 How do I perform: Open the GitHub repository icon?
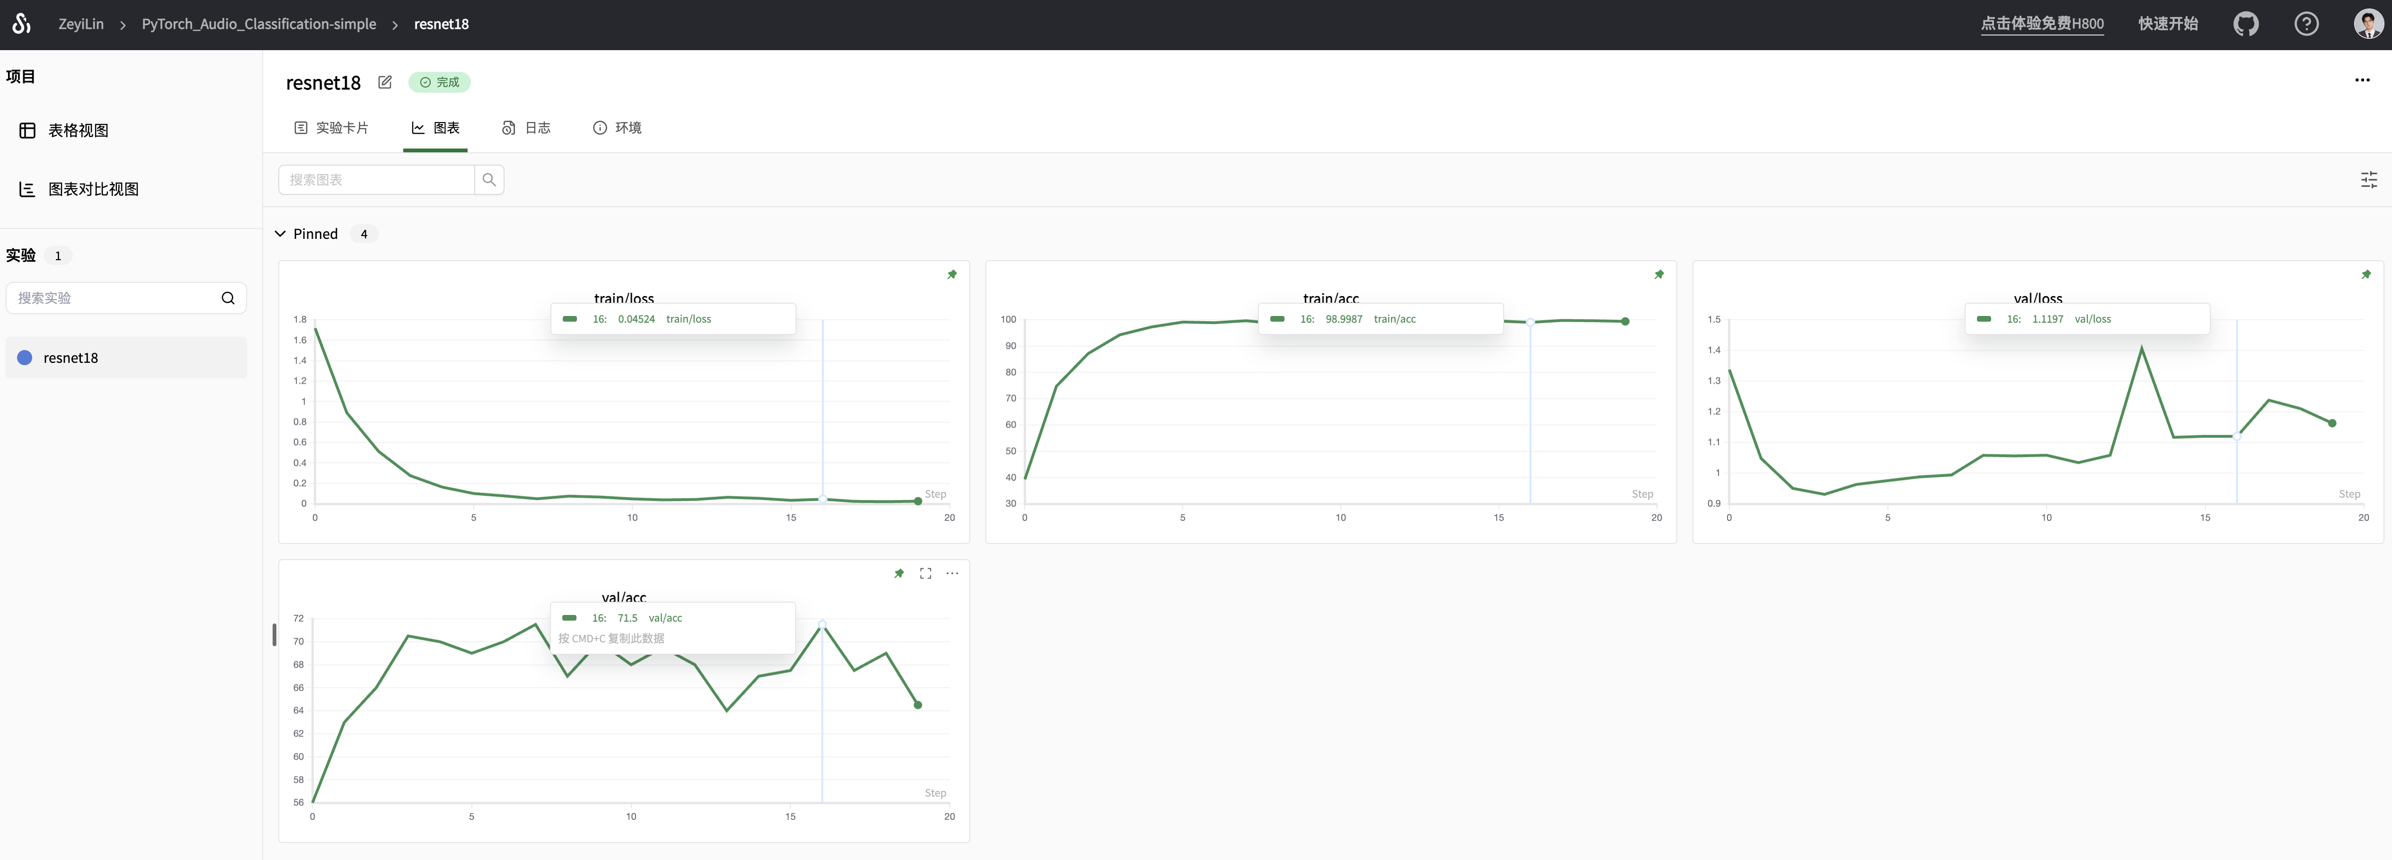pyautogui.click(x=2245, y=24)
